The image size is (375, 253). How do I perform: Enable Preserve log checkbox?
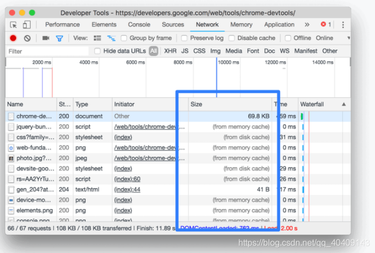[x=184, y=38]
